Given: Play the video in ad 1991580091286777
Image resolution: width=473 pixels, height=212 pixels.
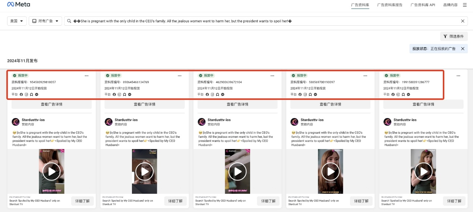Looking at the screenshot, I should pos(423,171).
